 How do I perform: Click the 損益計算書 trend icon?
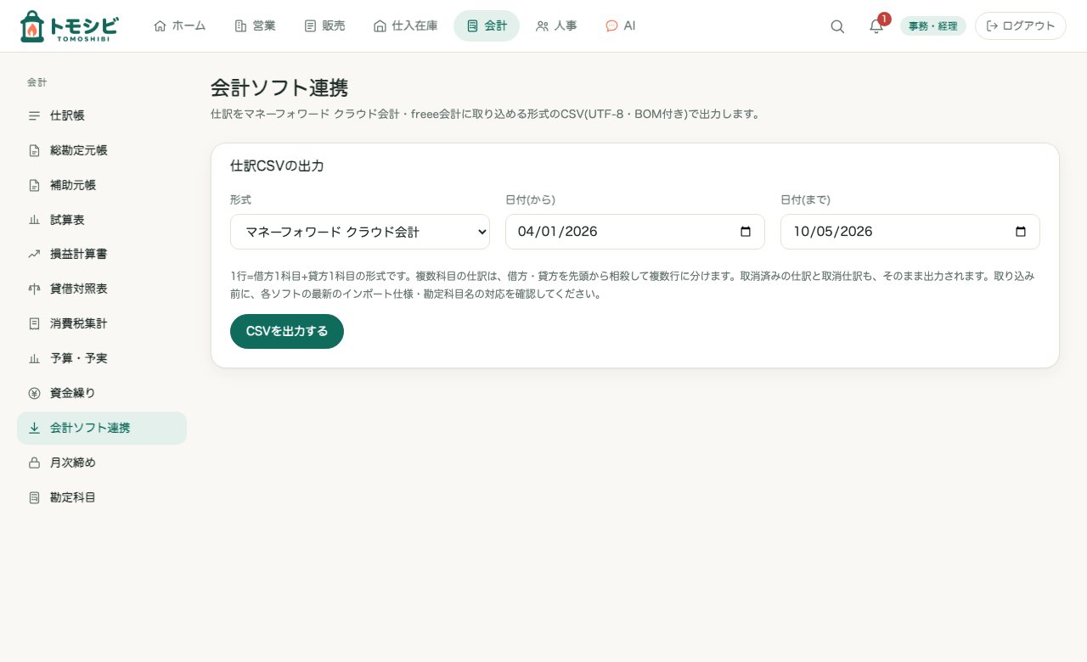coord(34,255)
